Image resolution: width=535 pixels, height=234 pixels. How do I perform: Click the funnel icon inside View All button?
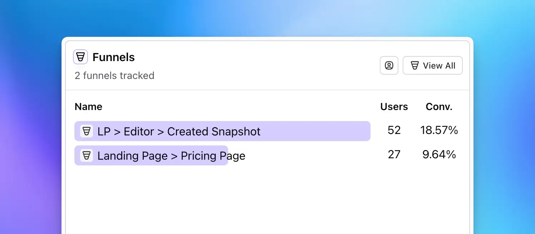coord(415,65)
